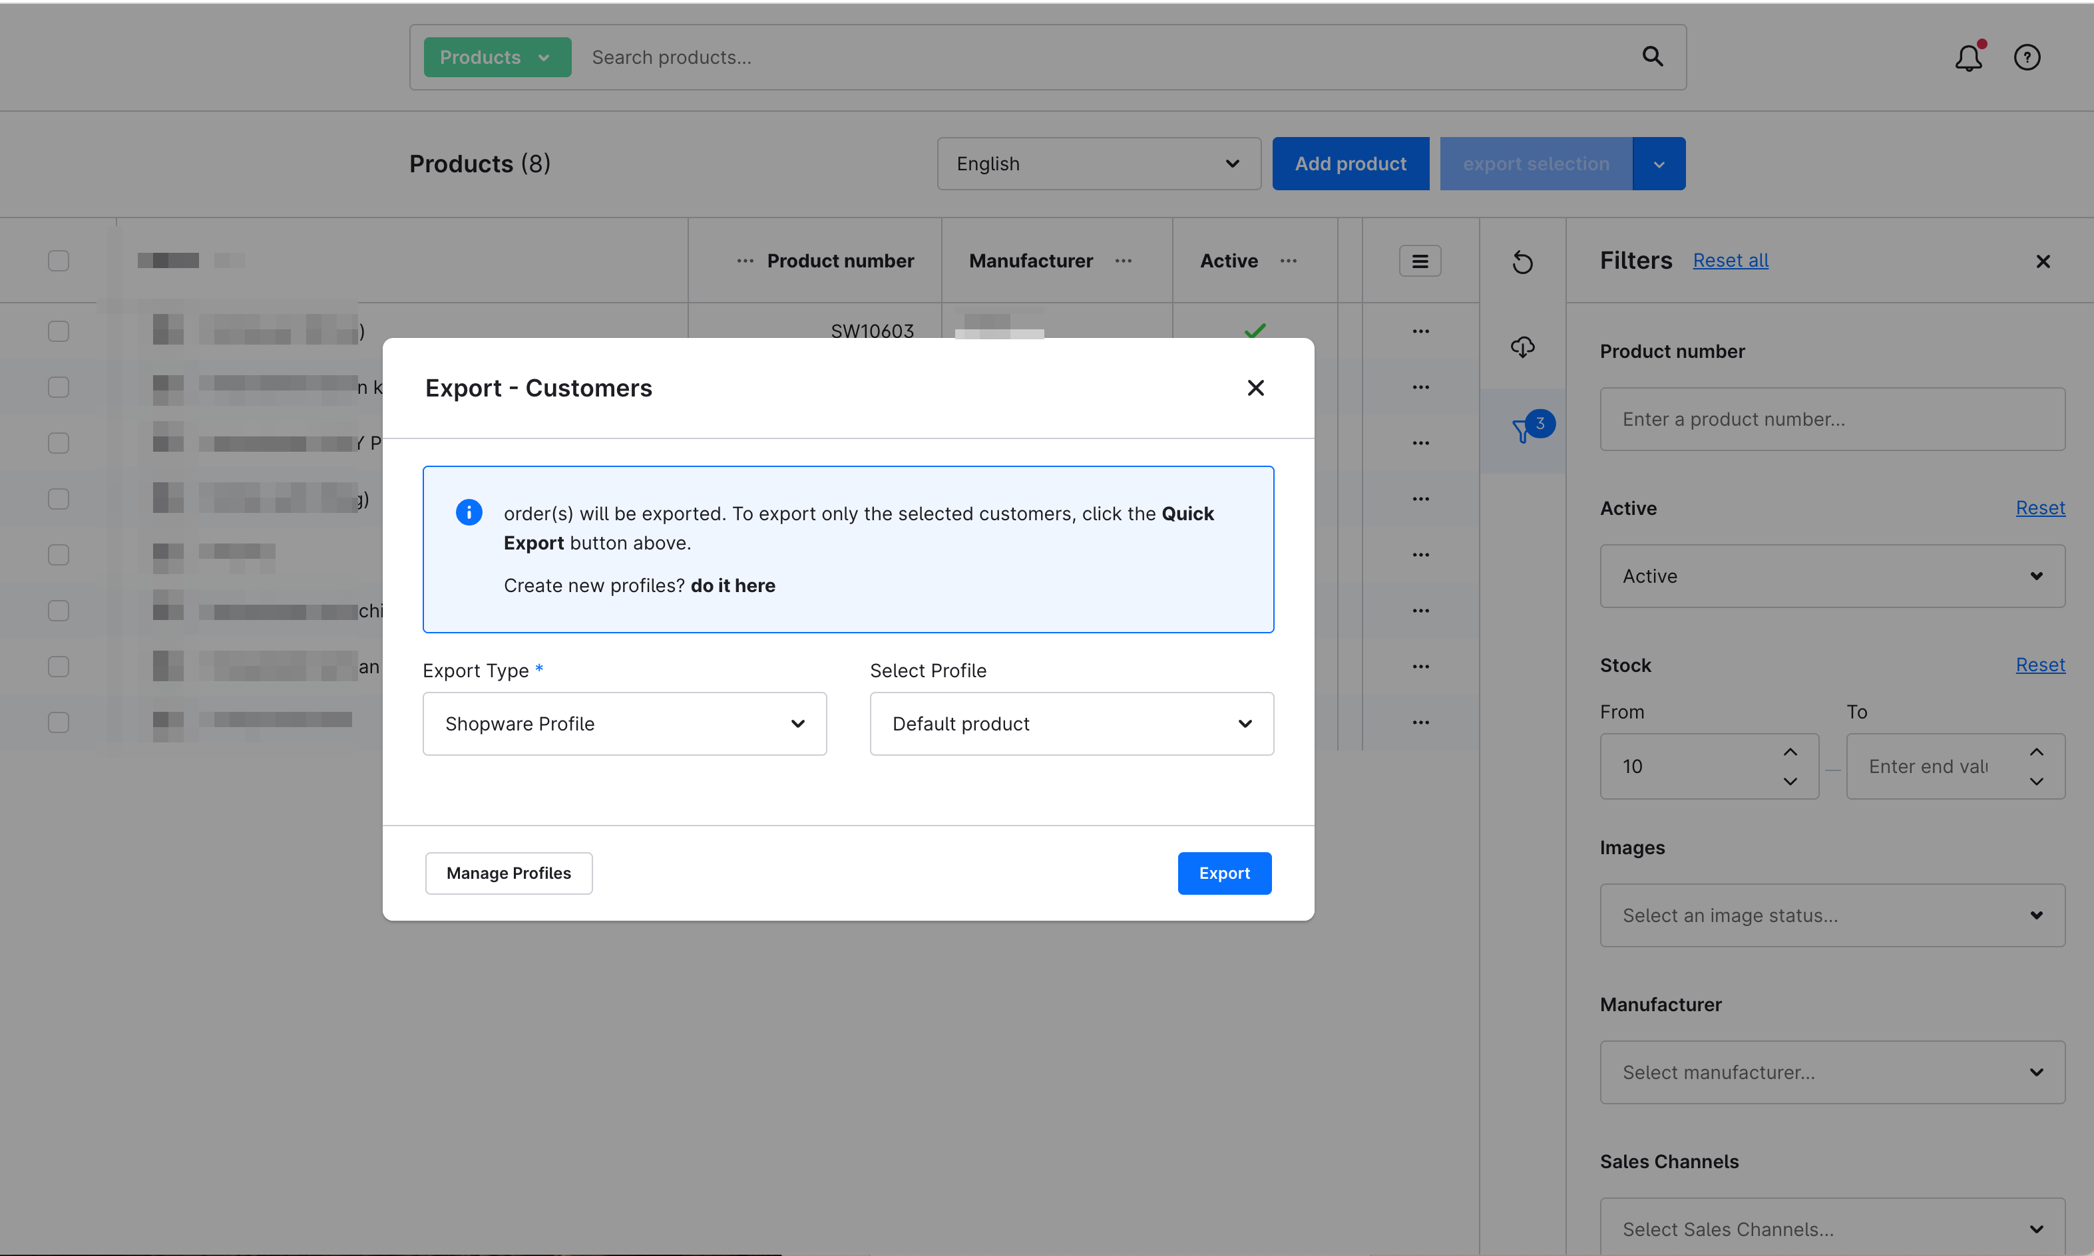2094x1256 pixels.
Task: Open the Select Profile Default product dropdown
Action: tap(1071, 724)
